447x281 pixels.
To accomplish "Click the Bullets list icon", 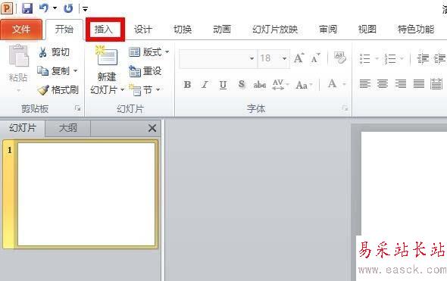I will [x=365, y=59].
